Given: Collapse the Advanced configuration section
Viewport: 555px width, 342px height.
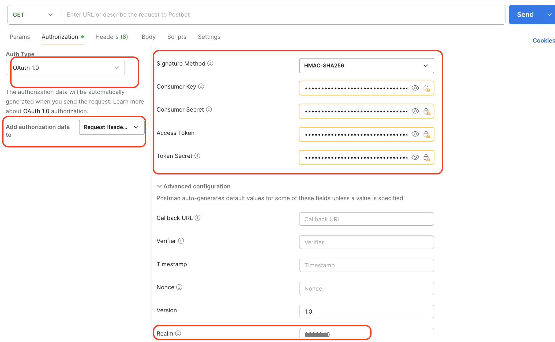Looking at the screenshot, I should point(159,186).
